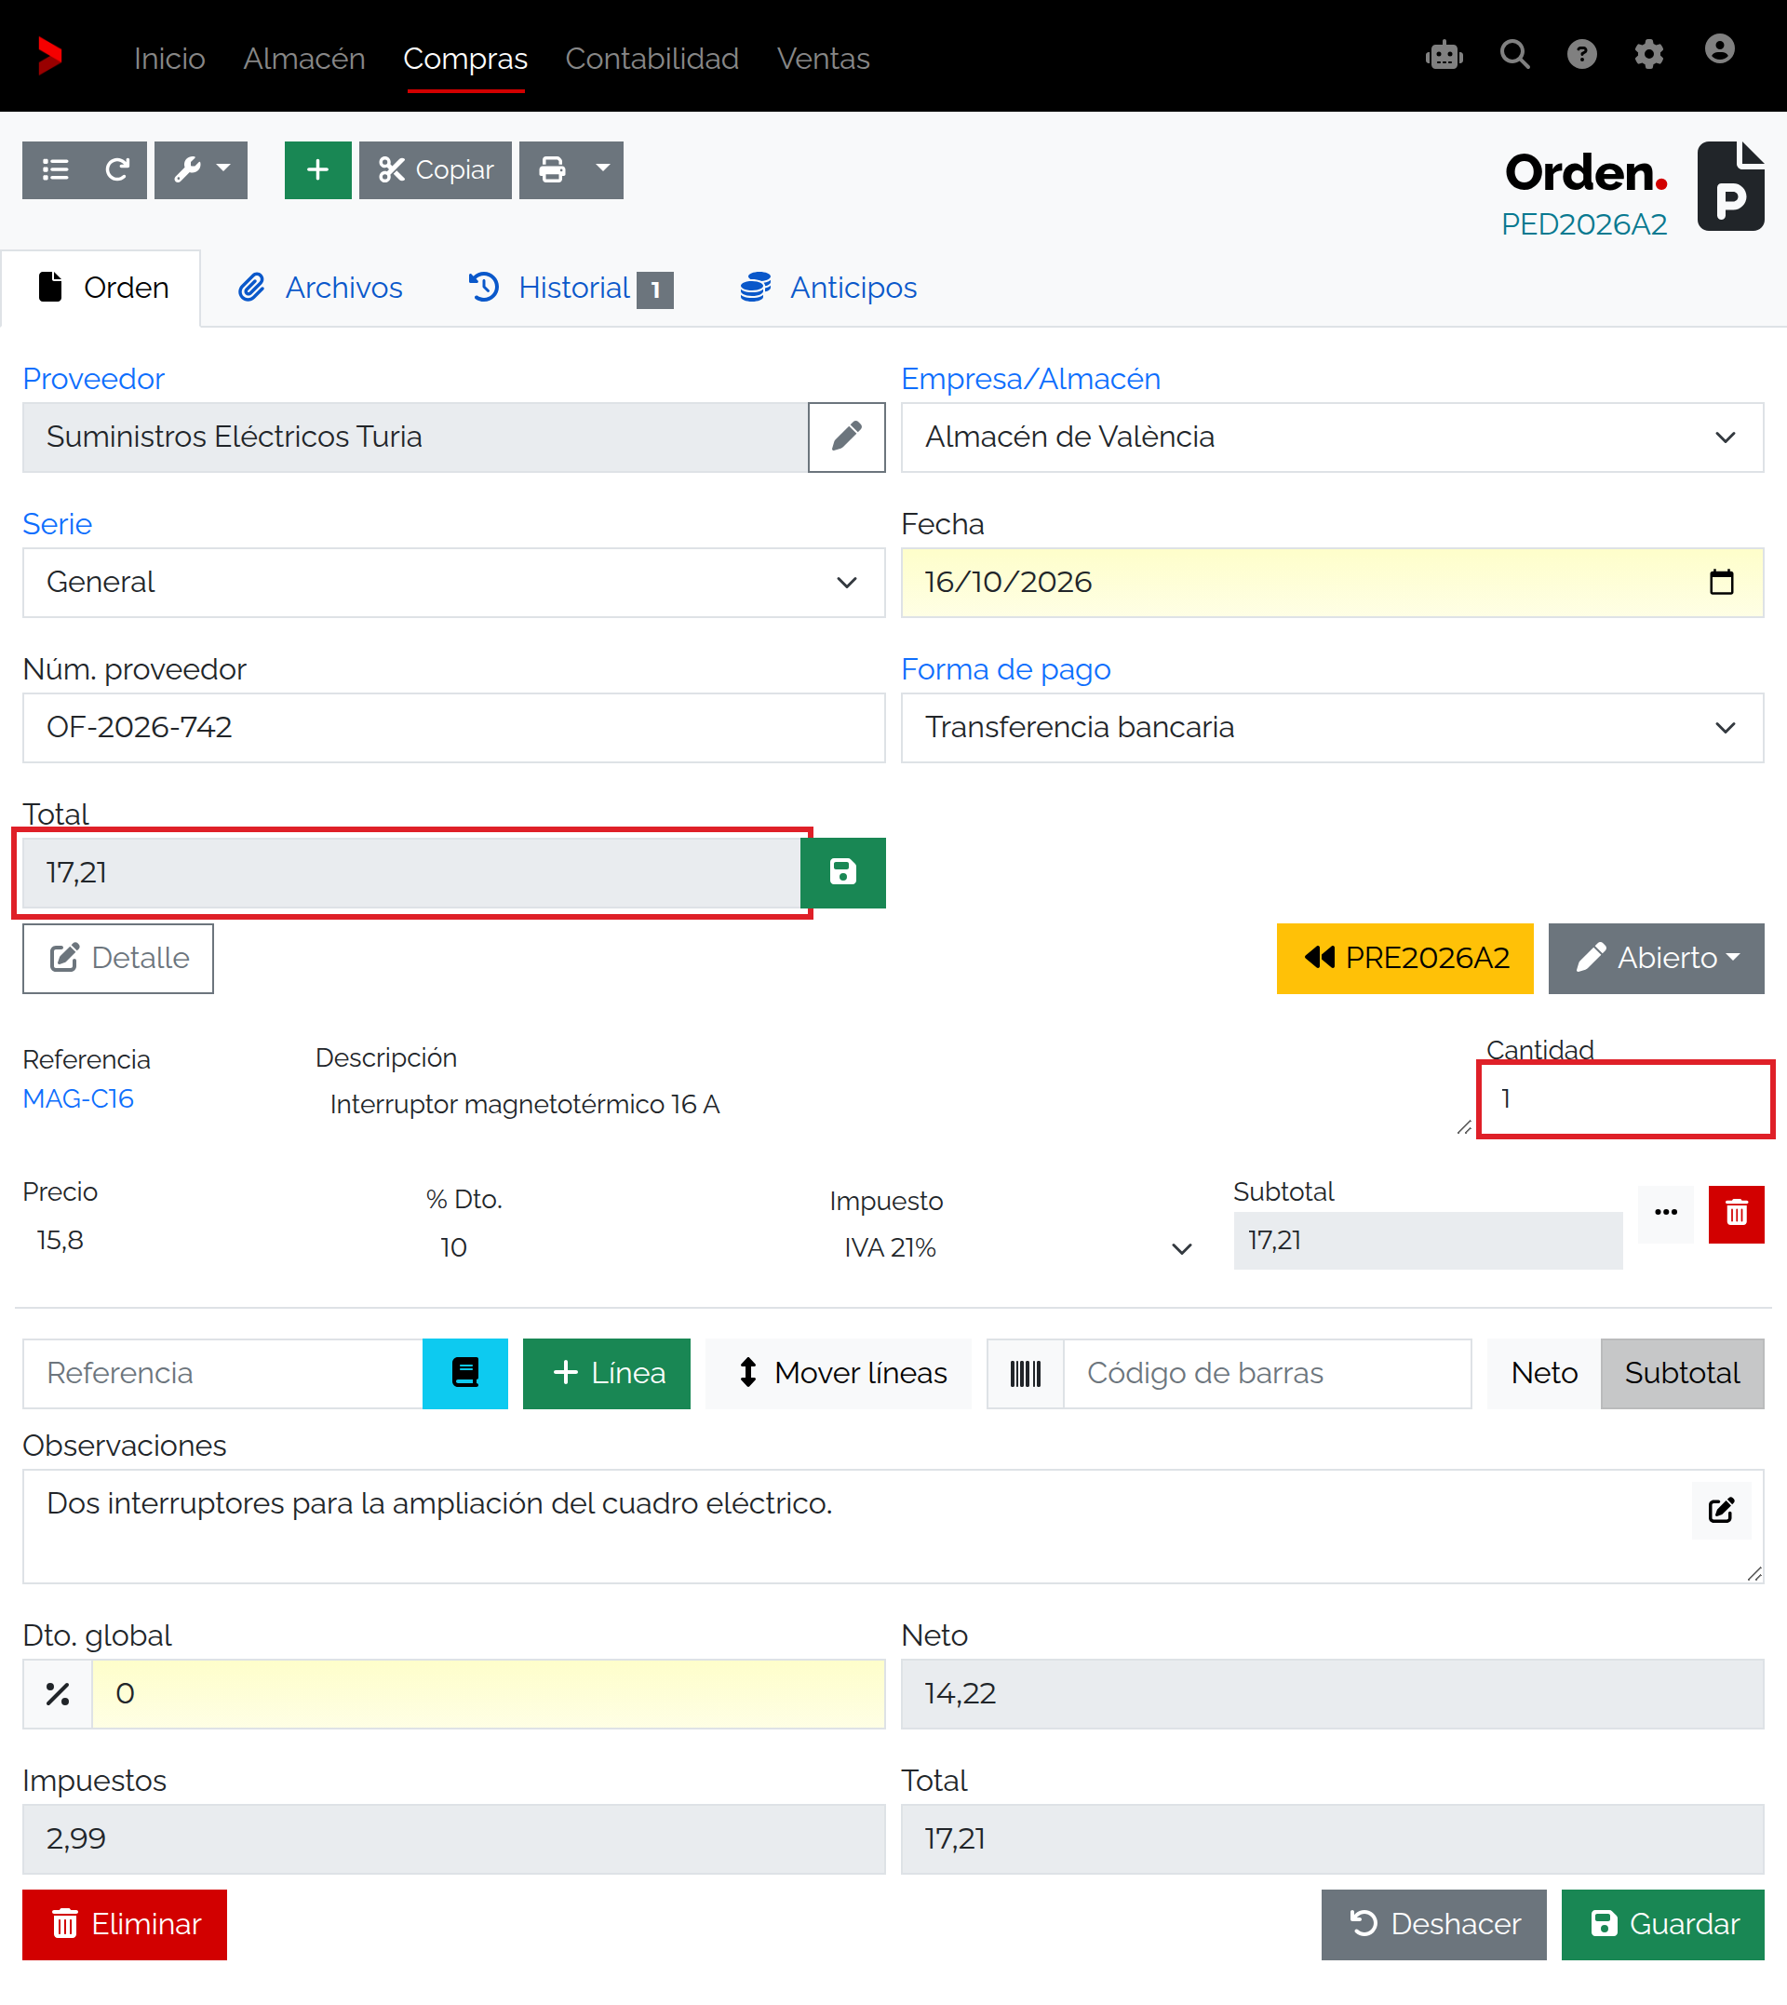The height and width of the screenshot is (2005, 1787).
Task: Select the Subtotal toggle option
Action: tap(1682, 1374)
